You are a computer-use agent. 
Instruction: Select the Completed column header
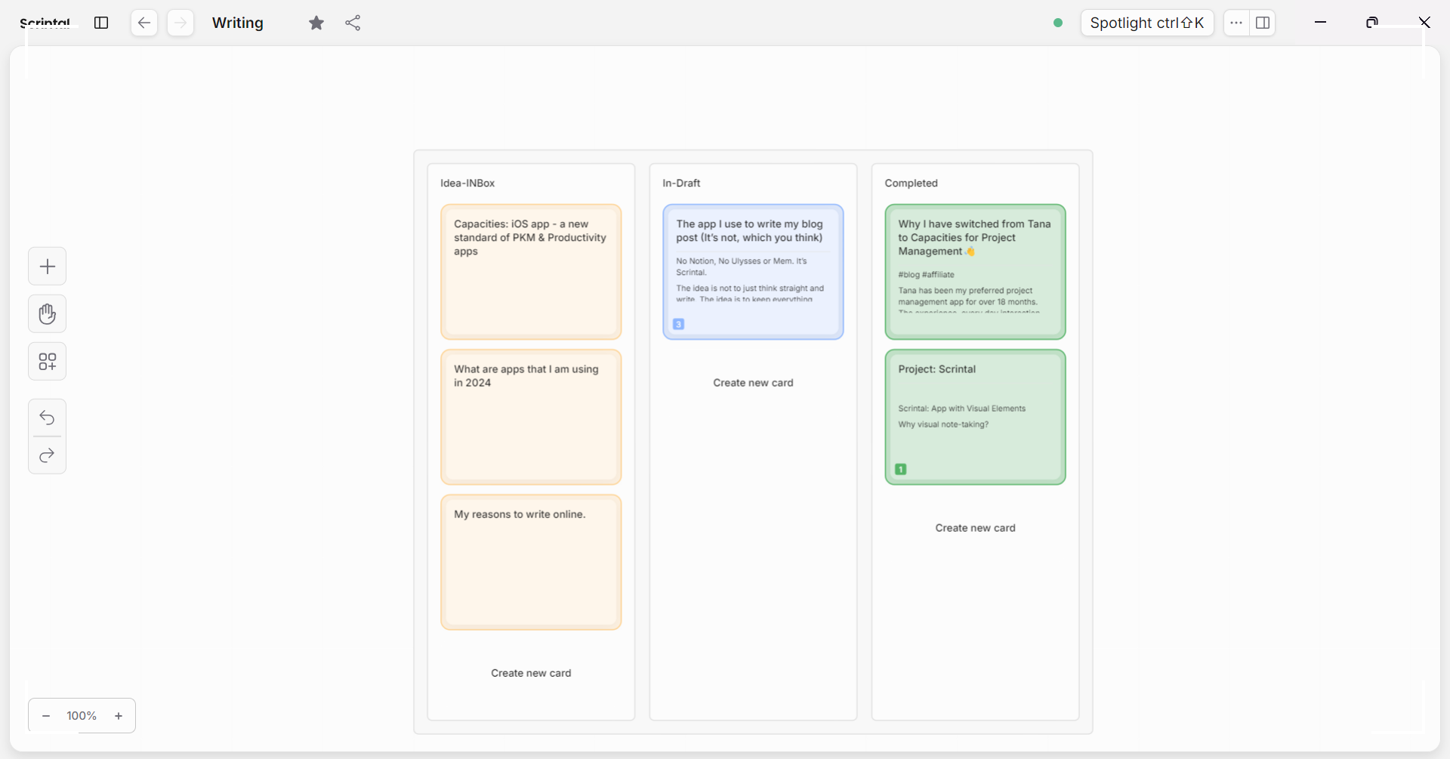click(x=911, y=184)
